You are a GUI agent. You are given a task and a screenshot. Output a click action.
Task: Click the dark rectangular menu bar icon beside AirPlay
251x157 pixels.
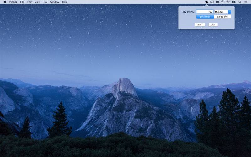(x=217, y=2)
